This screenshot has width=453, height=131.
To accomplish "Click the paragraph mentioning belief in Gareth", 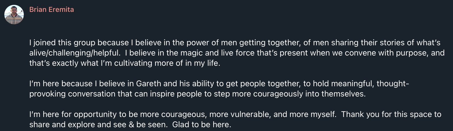I will click(x=219, y=89).
